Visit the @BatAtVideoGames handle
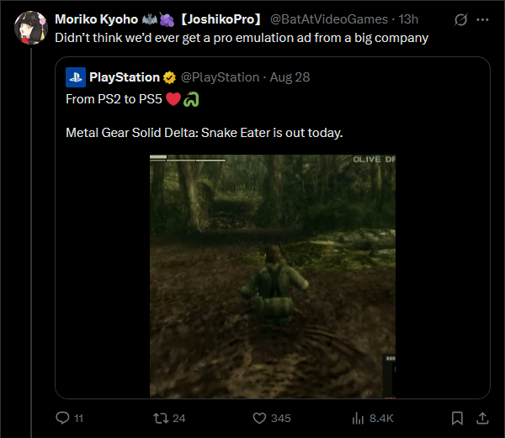505x438 pixels. click(329, 19)
